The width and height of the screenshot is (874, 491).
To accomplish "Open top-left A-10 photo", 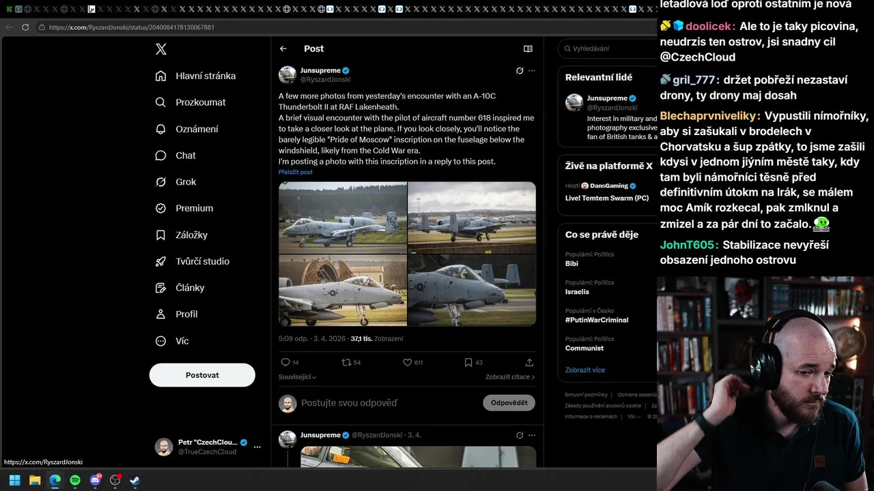I will [343, 217].
